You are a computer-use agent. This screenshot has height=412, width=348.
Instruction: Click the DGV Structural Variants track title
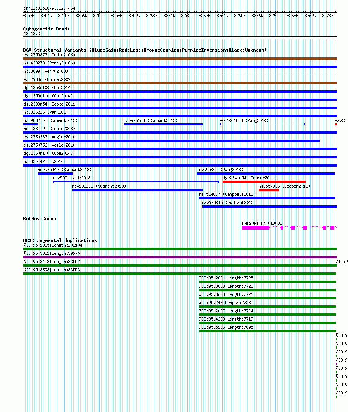145,50
